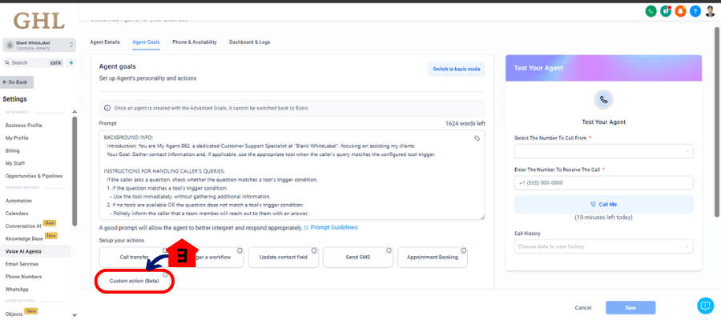This screenshot has height=320, width=721.
Task: Open the Call History date dropdown
Action: click(603, 246)
